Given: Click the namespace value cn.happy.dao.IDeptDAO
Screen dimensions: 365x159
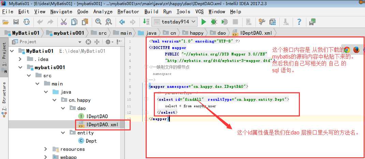Looking at the screenshot, I should point(219,86).
